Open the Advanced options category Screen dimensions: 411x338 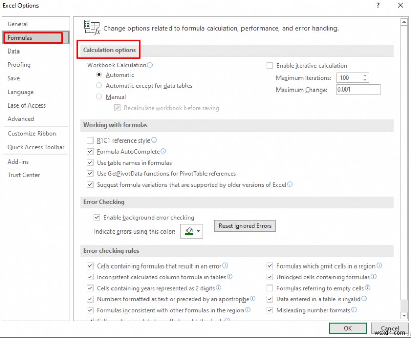click(x=36, y=119)
